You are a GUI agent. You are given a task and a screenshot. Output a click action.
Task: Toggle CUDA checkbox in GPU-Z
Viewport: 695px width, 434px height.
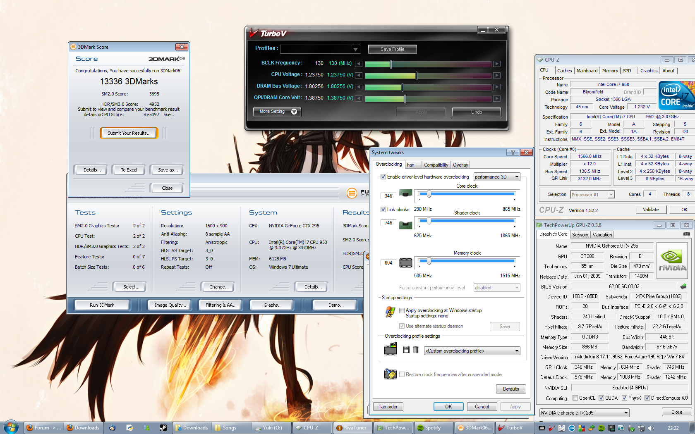tap(601, 398)
